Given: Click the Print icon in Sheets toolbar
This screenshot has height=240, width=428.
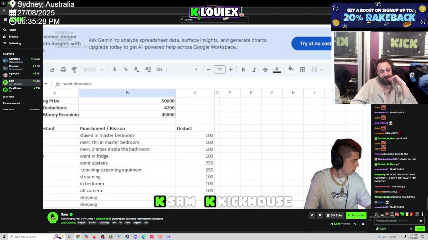Looking at the screenshot, I should click(63, 70).
